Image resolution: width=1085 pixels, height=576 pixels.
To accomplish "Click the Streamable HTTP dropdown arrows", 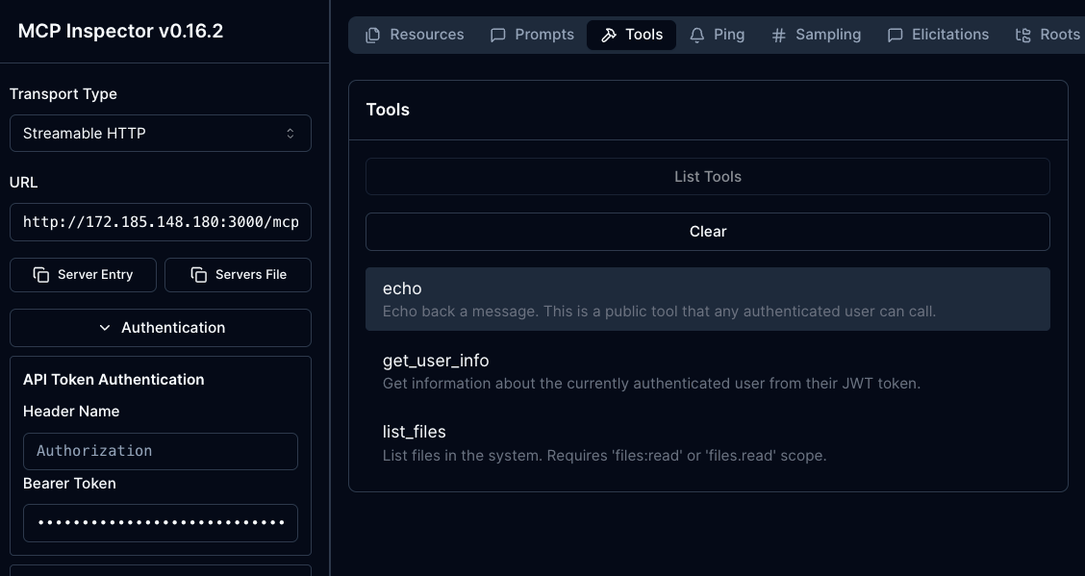I will [x=290, y=134].
